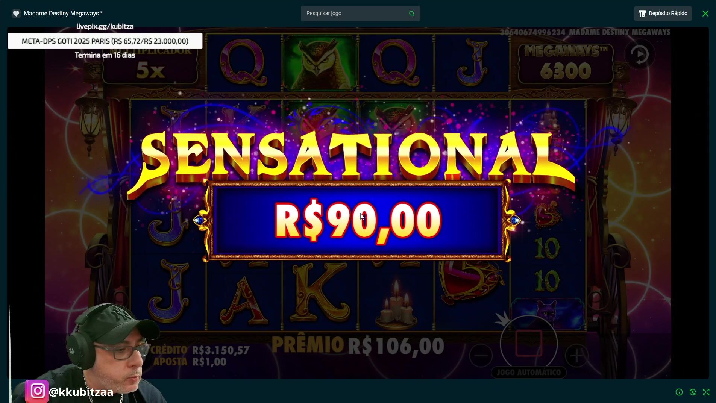The height and width of the screenshot is (403, 716).
Task: Close the game with the green X
Action: tap(705, 14)
